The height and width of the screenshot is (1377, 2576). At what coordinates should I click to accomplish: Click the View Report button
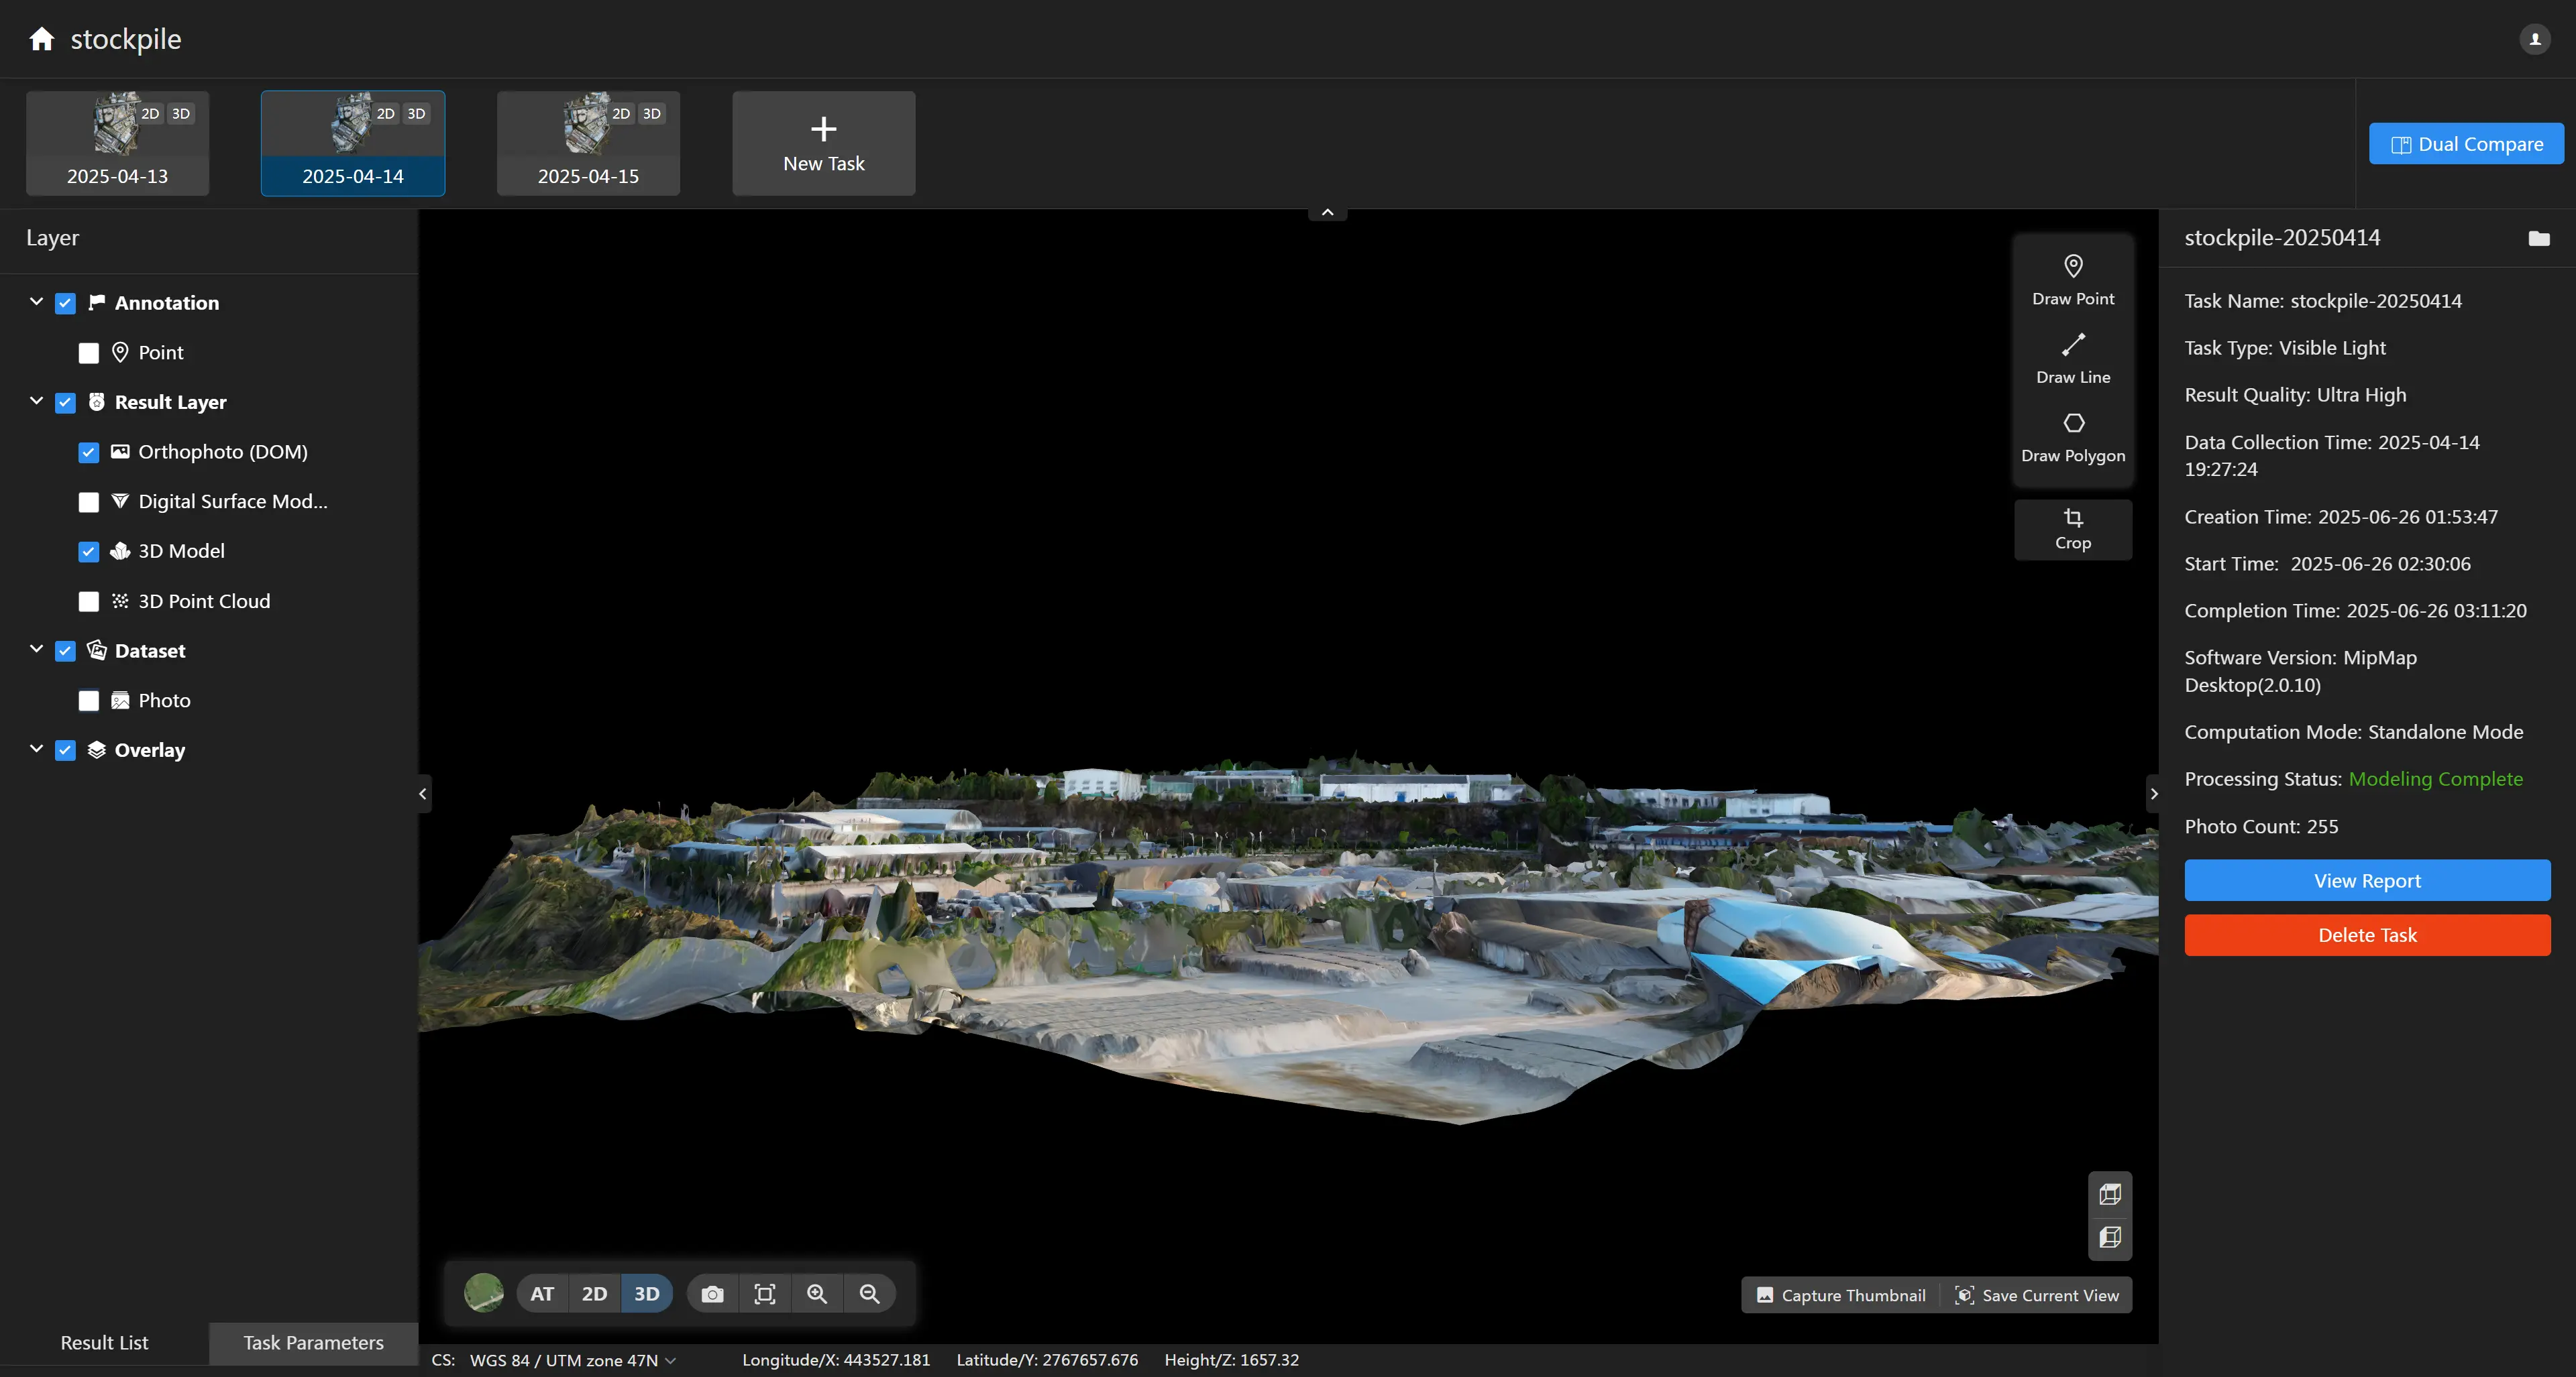coord(2366,880)
